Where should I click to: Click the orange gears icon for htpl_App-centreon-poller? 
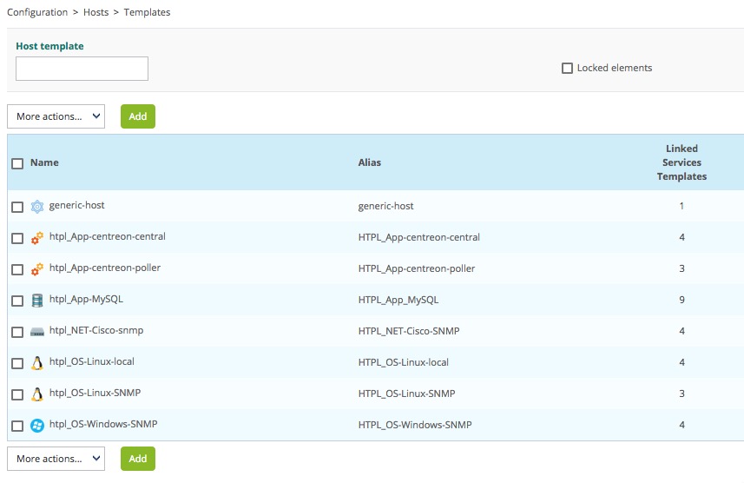[37, 269]
